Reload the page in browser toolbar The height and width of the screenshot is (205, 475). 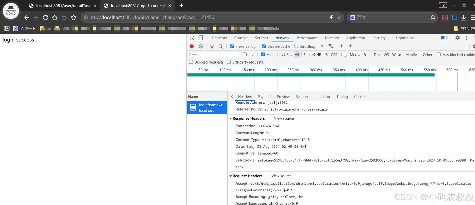coord(45,17)
